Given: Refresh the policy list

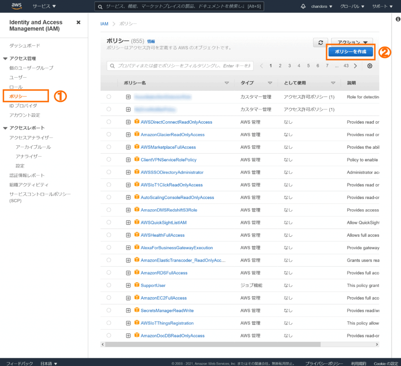Looking at the screenshot, I should 320,42.
